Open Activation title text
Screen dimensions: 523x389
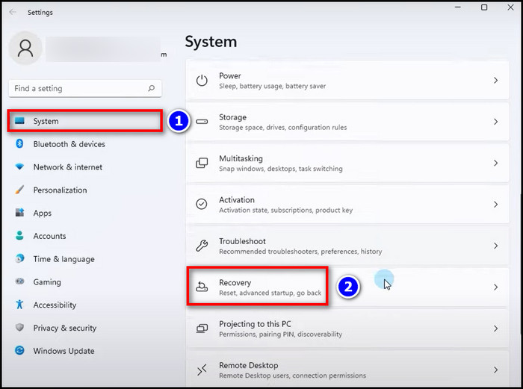(x=237, y=199)
